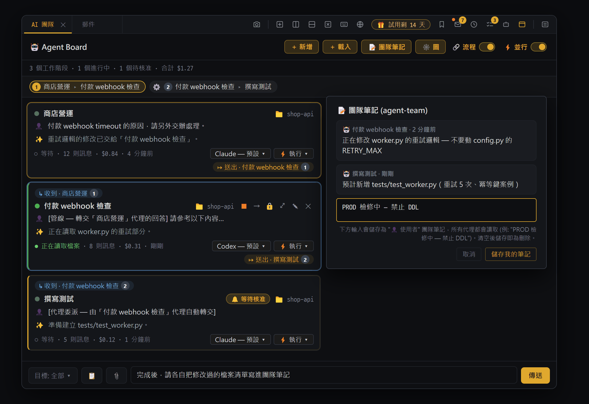This screenshot has width=589, height=404.
Task: Open 執行 dropdown on 付款 webhook 檢查 card
Action: point(293,246)
